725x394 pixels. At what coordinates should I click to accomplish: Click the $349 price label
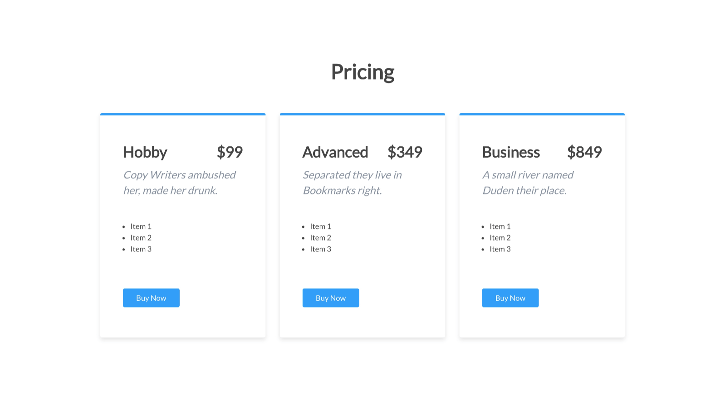(x=405, y=152)
